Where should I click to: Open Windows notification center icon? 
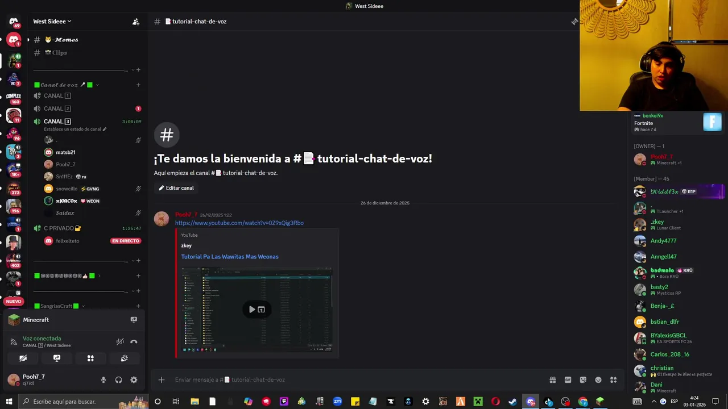click(x=715, y=402)
